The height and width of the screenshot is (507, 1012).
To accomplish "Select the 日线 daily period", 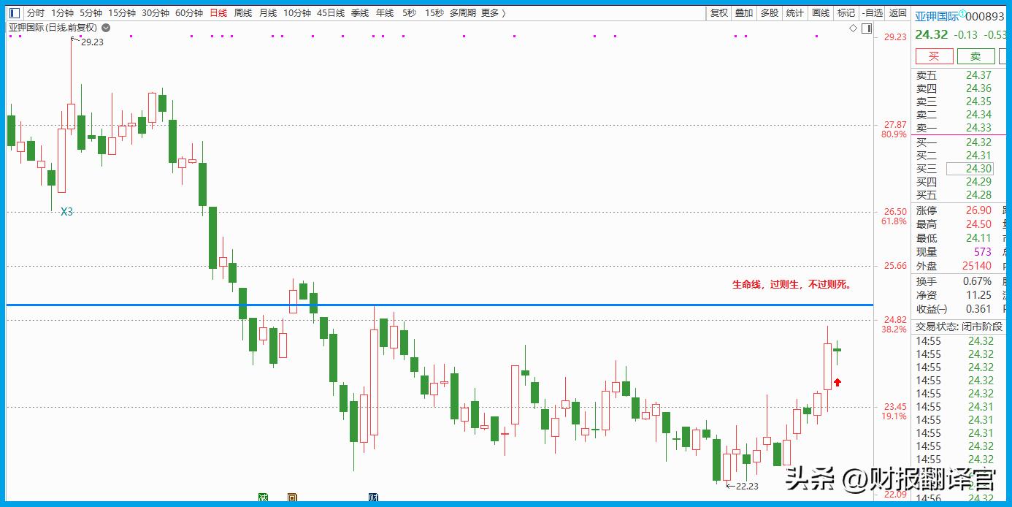I will [218, 13].
